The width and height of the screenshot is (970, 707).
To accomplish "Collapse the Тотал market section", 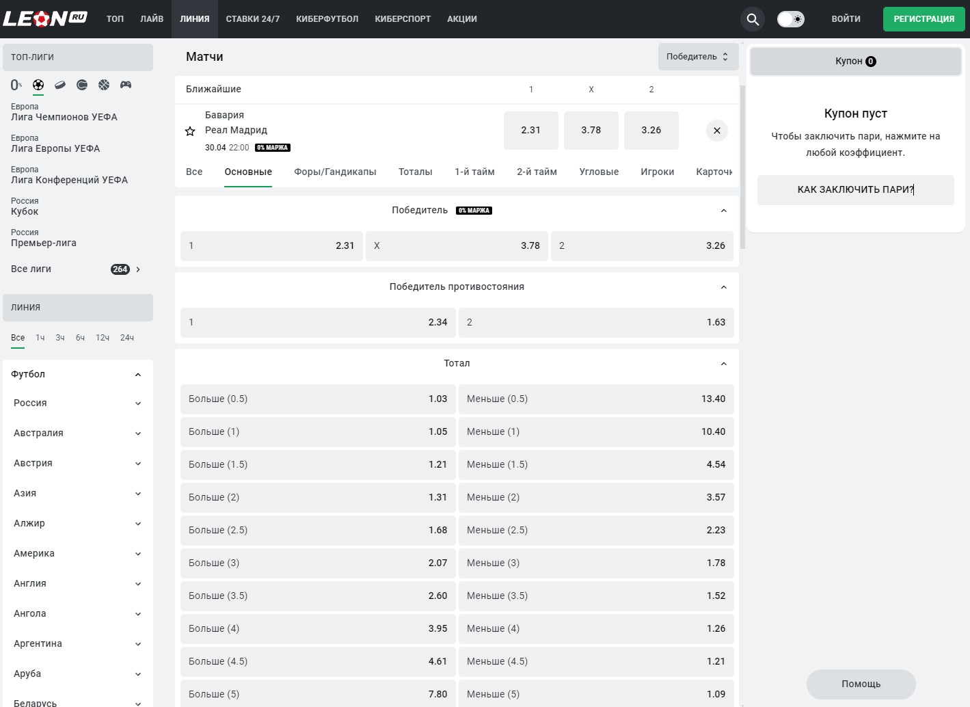I will tap(723, 364).
